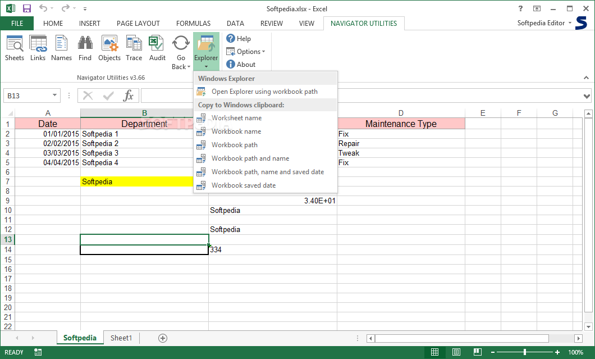This screenshot has width=595, height=359.
Task: Copy Workbook saved date
Action: coord(265,185)
